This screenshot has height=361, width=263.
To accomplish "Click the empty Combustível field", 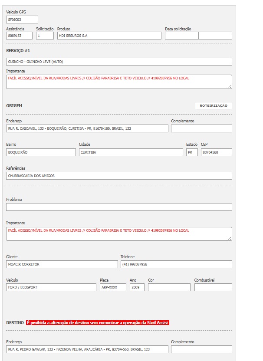I will pyautogui.click(x=213, y=287).
